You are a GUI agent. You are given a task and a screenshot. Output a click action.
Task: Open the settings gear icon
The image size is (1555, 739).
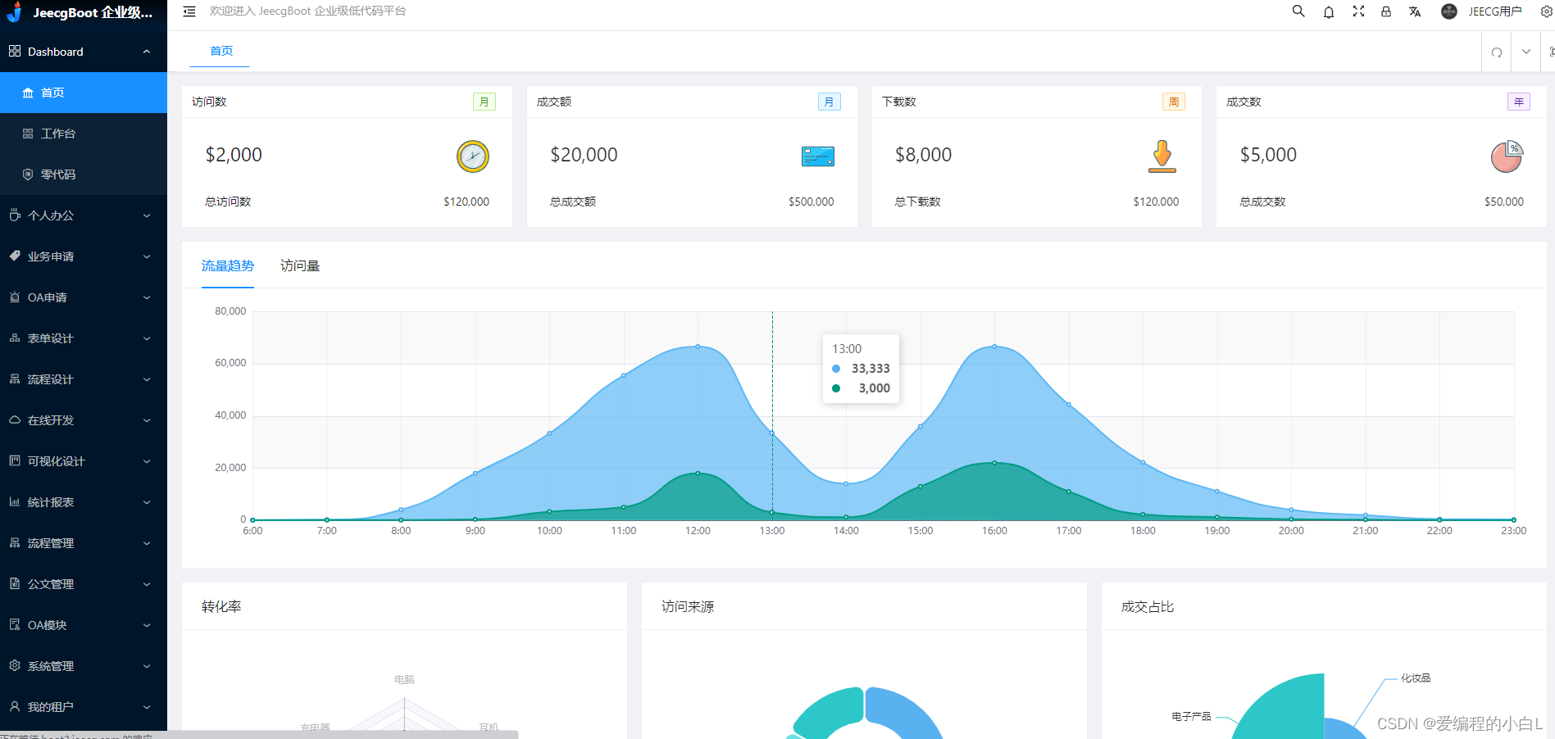pyautogui.click(x=1546, y=11)
